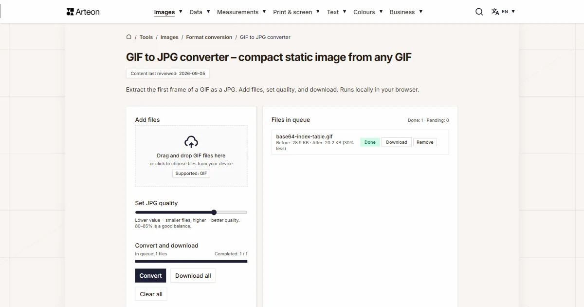584x307 pixels.
Task: Click the conversion progress bar
Action: (x=191, y=261)
